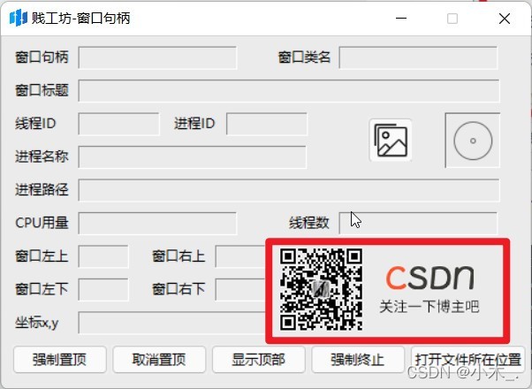This screenshot has width=532, height=389.
Task: Click the QR code image
Action: (x=322, y=290)
